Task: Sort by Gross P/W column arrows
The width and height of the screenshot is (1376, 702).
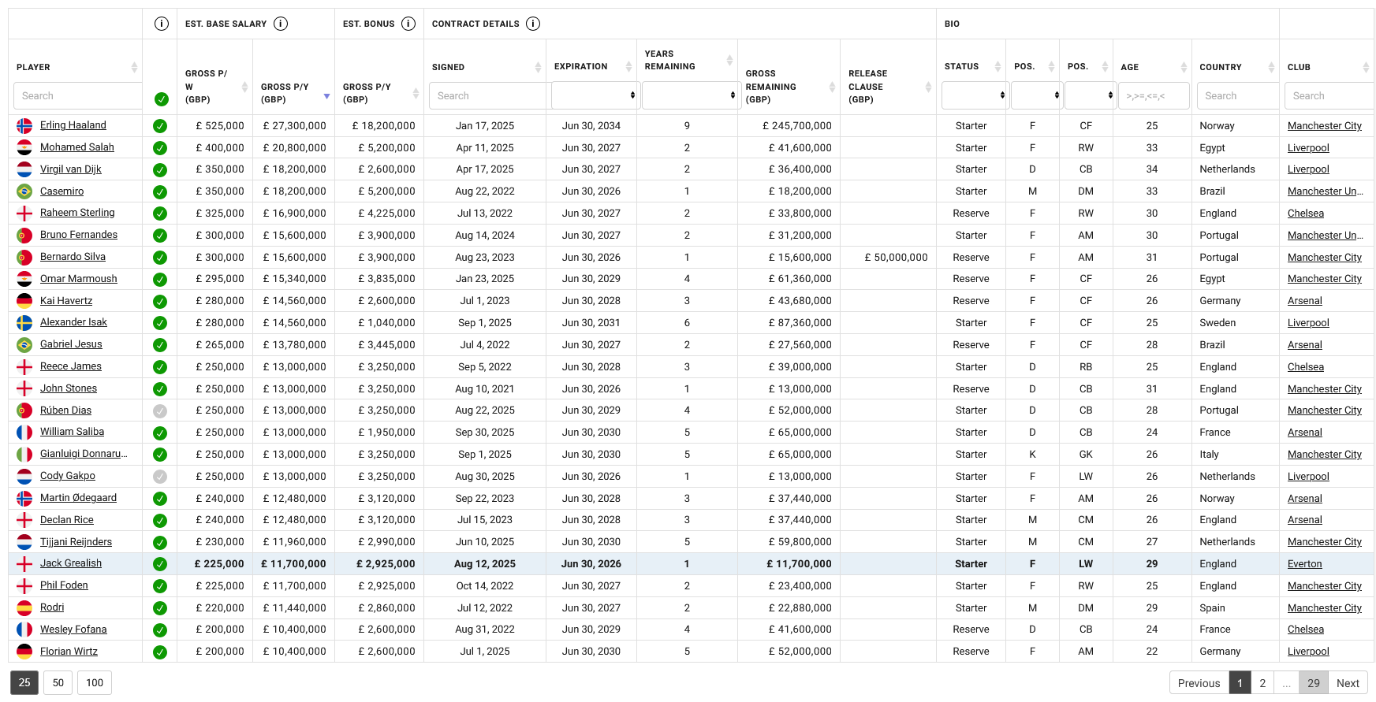Action: 244,87
